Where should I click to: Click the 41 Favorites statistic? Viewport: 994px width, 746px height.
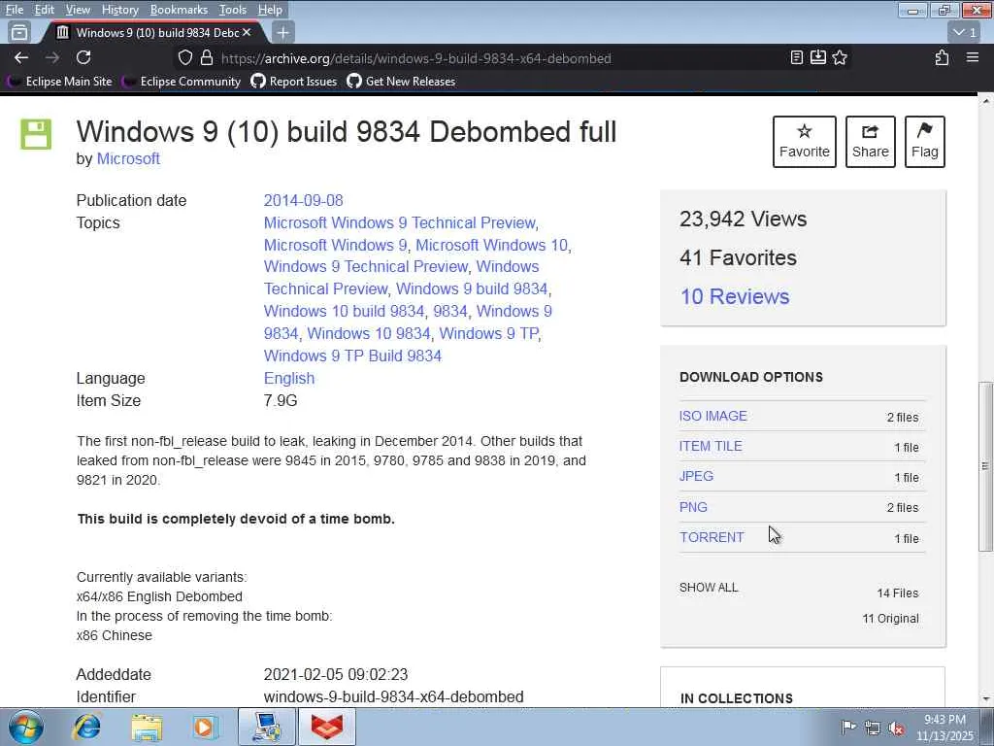tap(738, 257)
